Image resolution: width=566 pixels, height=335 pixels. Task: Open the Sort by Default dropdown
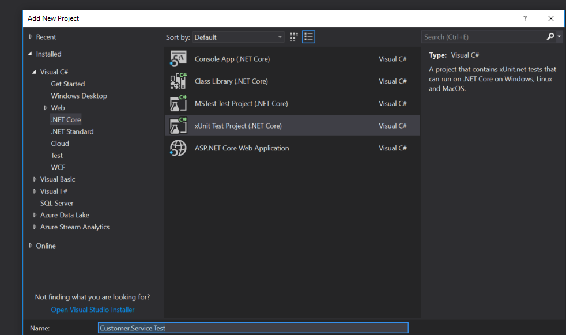point(238,37)
